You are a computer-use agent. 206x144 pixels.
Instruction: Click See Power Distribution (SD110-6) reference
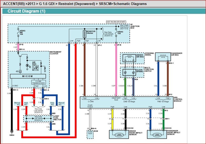click(124, 27)
